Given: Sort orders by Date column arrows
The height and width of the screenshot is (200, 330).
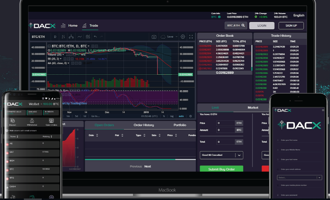Looking at the screenshot, I should [x=97, y=135].
